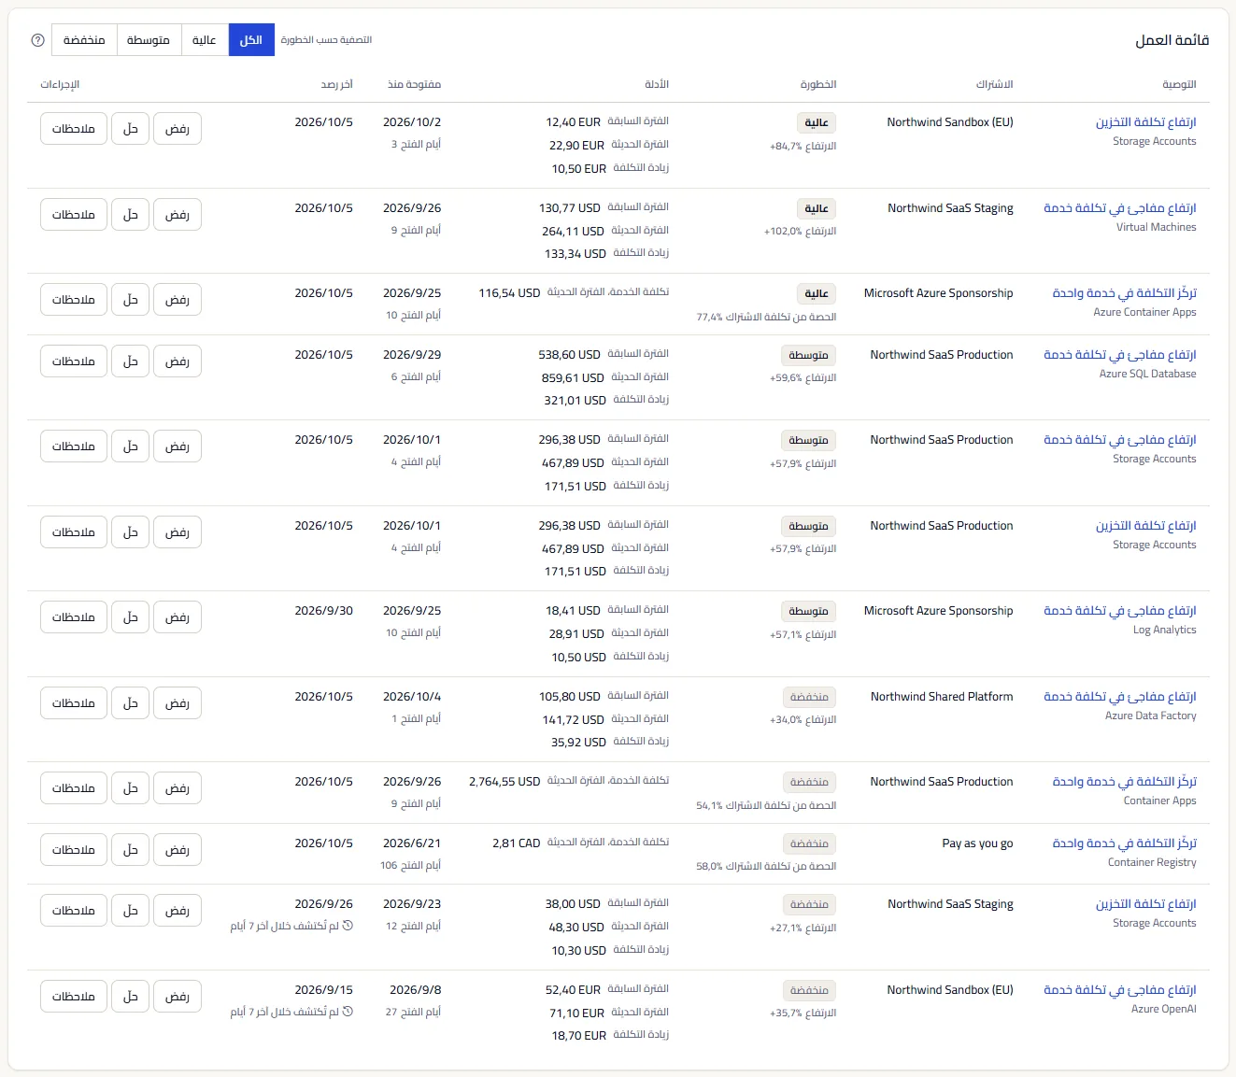Screen dimensions: 1236x1077
Task: Click حل in the Virtual Machines row
Action: coord(131,215)
